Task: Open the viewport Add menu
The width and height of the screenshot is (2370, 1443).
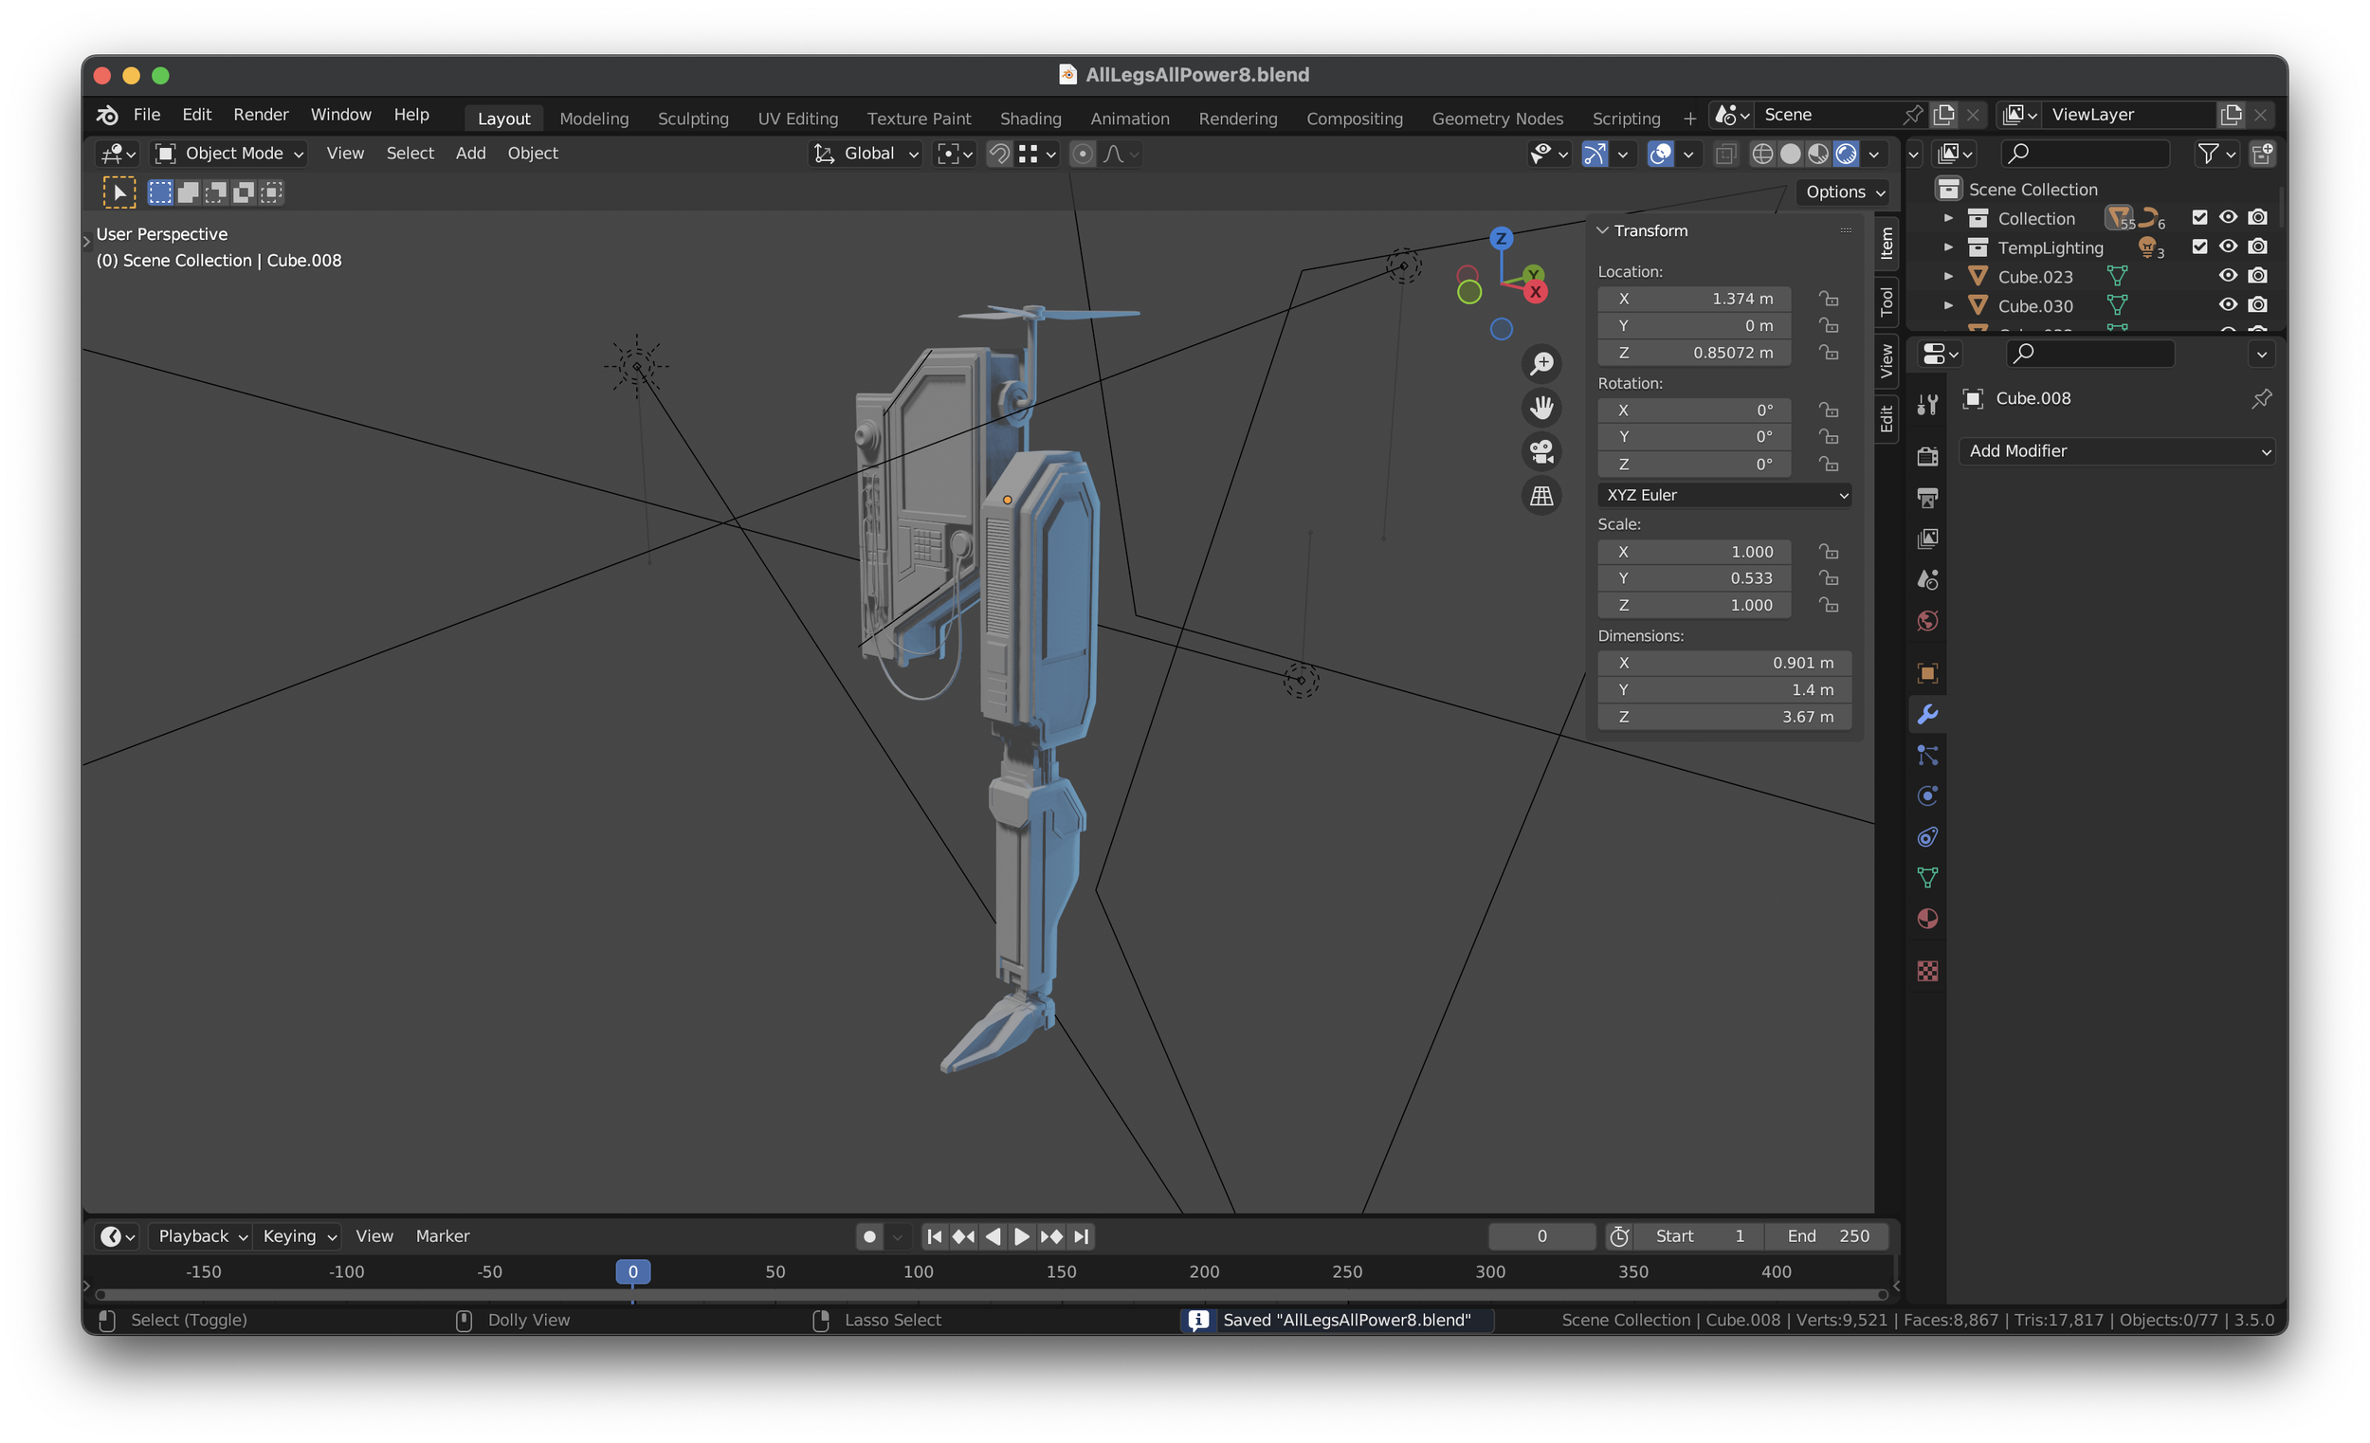Action: point(470,153)
